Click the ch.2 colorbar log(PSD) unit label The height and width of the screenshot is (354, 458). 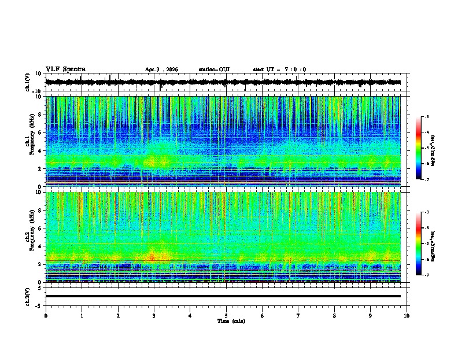click(x=433, y=246)
